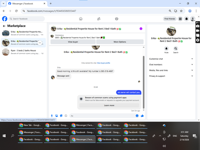Screen dimensions: 200x150
Task: Focus the Search Facebook field
Action: [27, 19]
